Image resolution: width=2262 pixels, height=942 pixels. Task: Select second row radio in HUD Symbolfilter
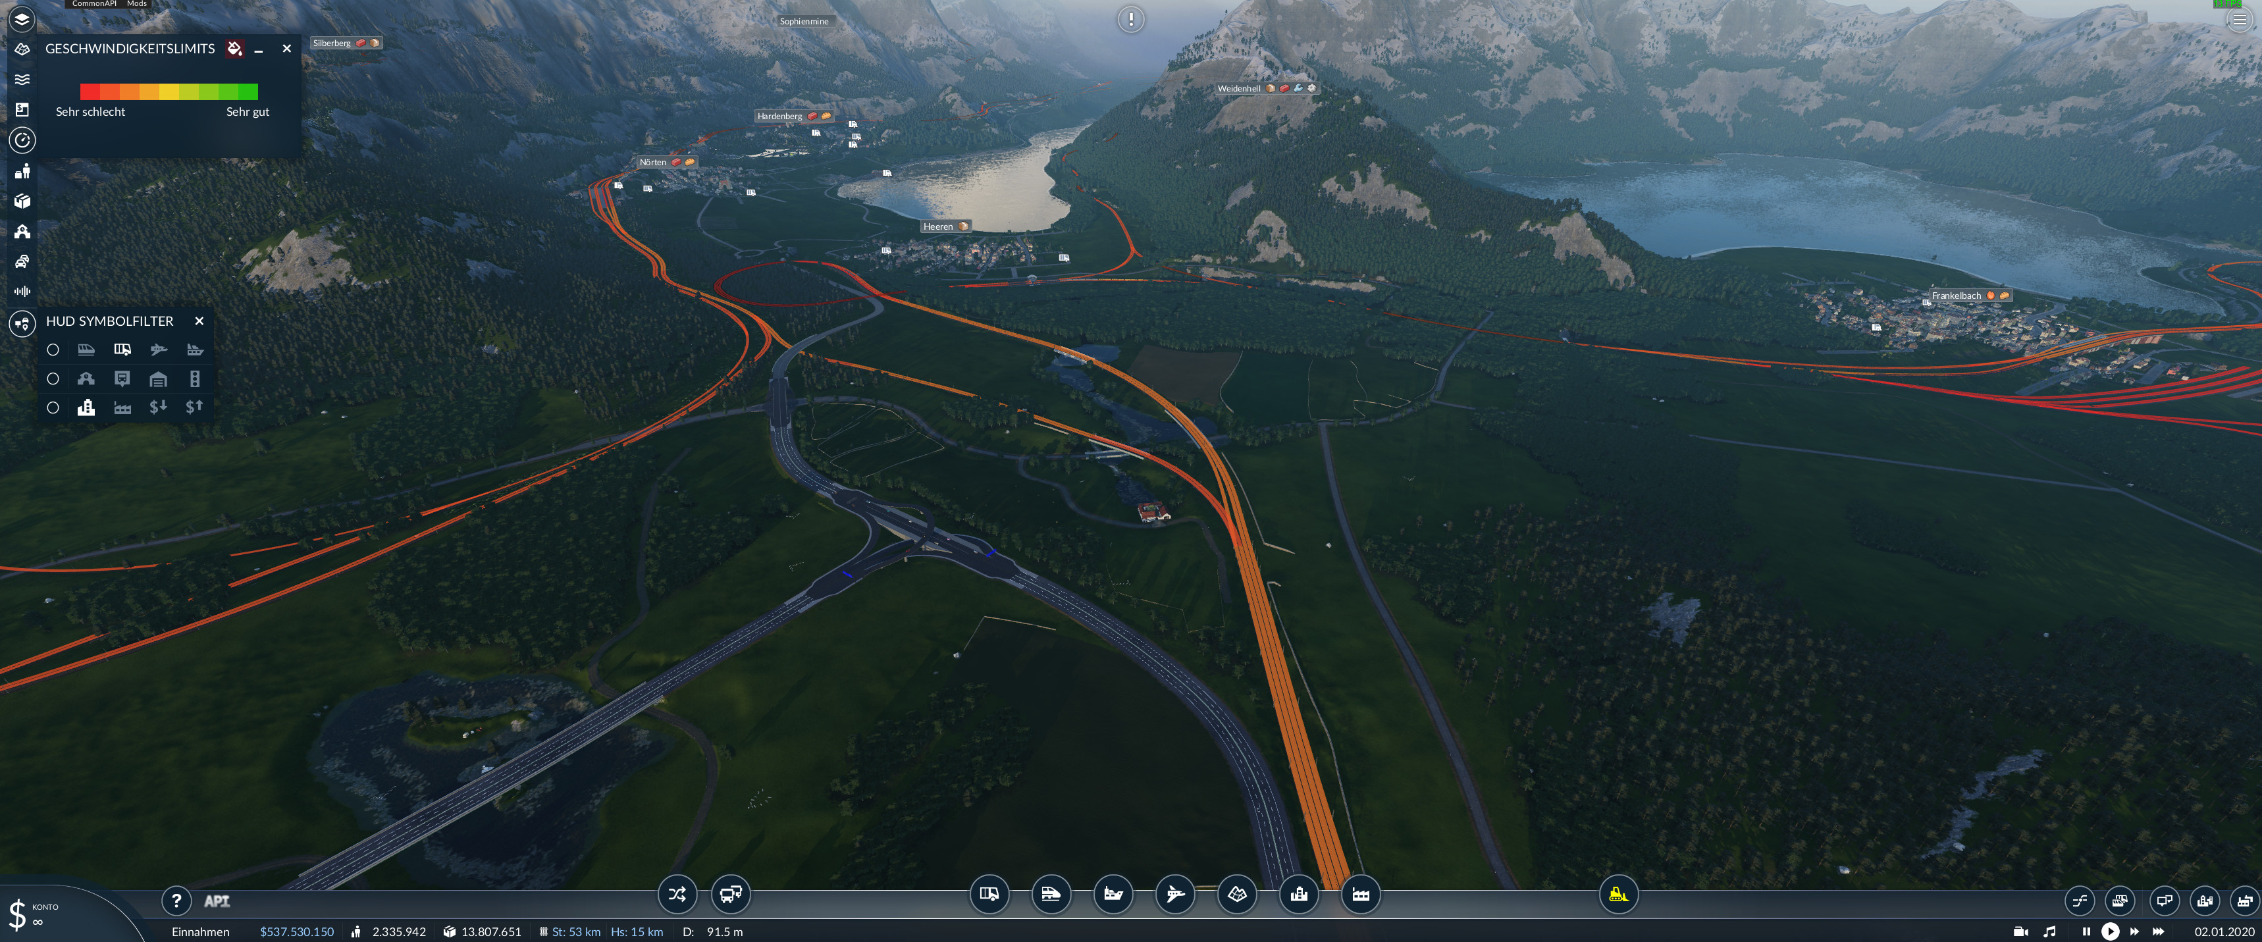[53, 379]
